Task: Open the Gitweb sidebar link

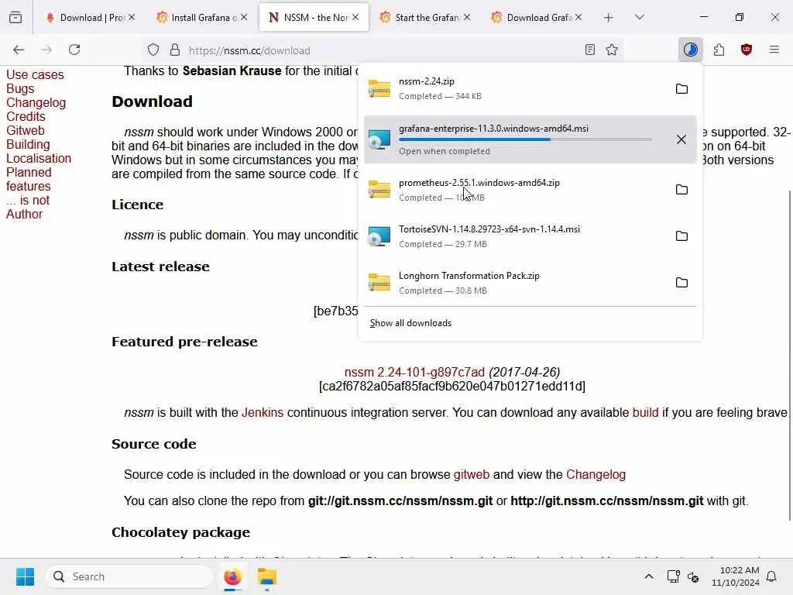Action: 26,130
